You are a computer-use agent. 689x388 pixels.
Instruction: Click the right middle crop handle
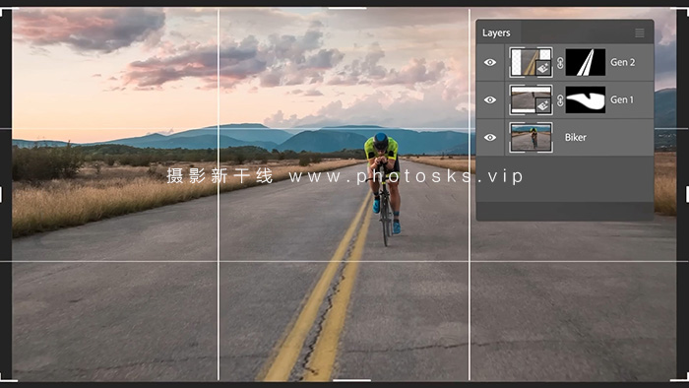[687, 194]
